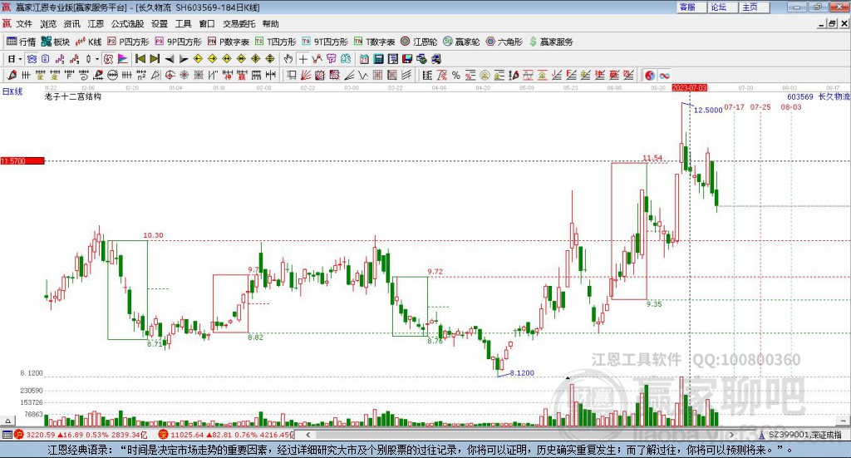Open the 文件 menu
Image resolution: width=851 pixels, height=458 pixels.
point(24,24)
